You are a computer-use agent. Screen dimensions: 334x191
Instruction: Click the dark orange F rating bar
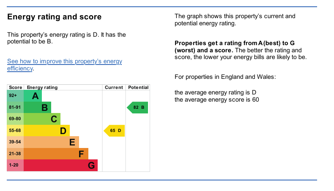click(x=56, y=154)
